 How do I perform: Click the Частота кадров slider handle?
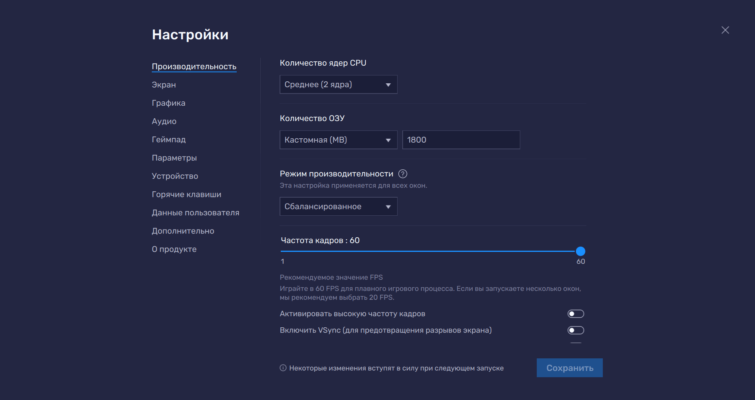pos(580,251)
